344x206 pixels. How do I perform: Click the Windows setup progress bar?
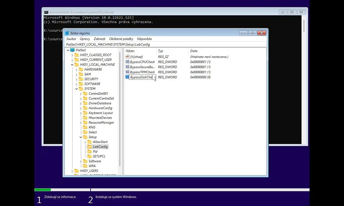pos(172,190)
